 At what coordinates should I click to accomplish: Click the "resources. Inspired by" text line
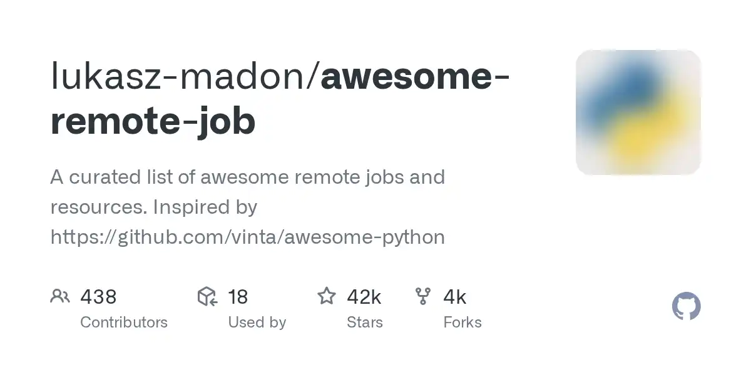point(154,207)
